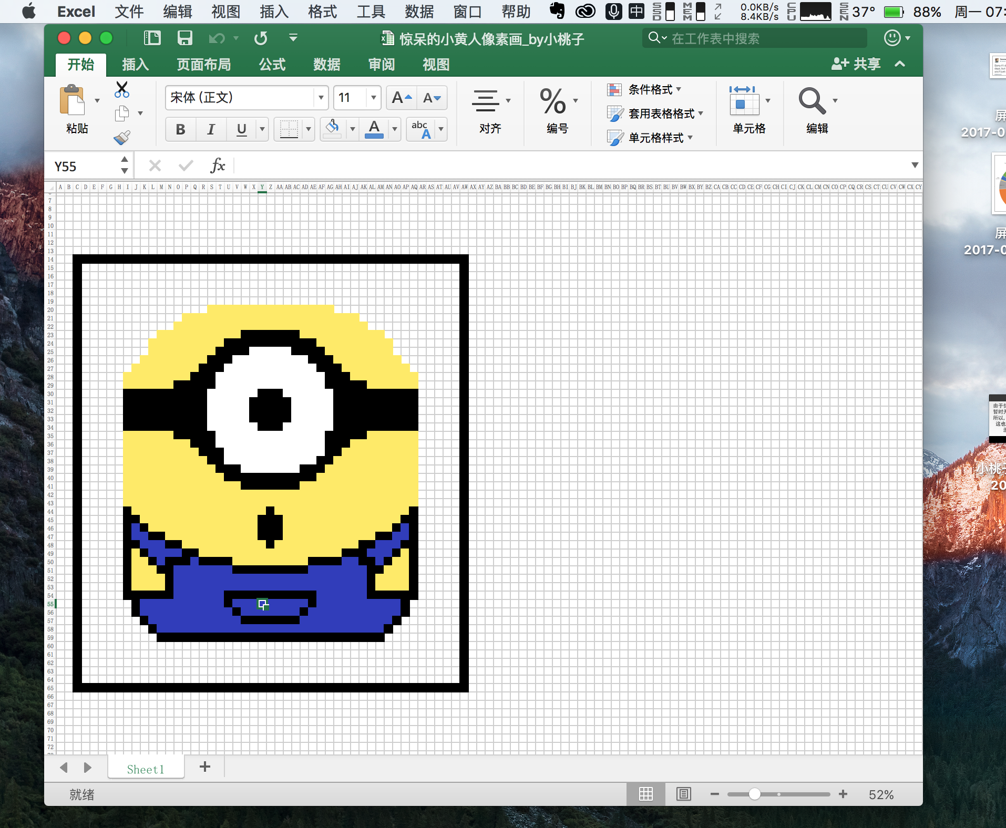Click the Redo circular arrow icon
This screenshot has width=1006, height=828.
(261, 38)
